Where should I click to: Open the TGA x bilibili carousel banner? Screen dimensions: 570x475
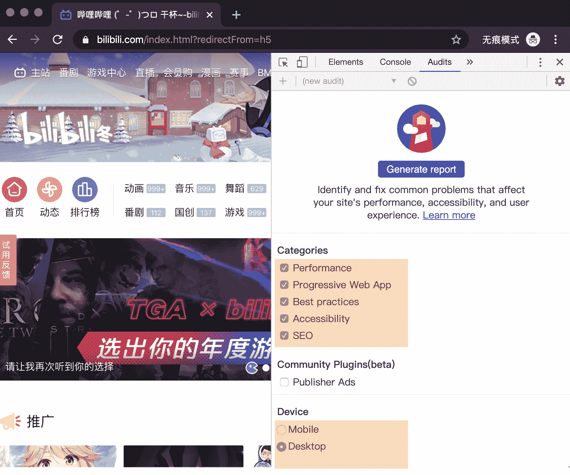(136, 309)
